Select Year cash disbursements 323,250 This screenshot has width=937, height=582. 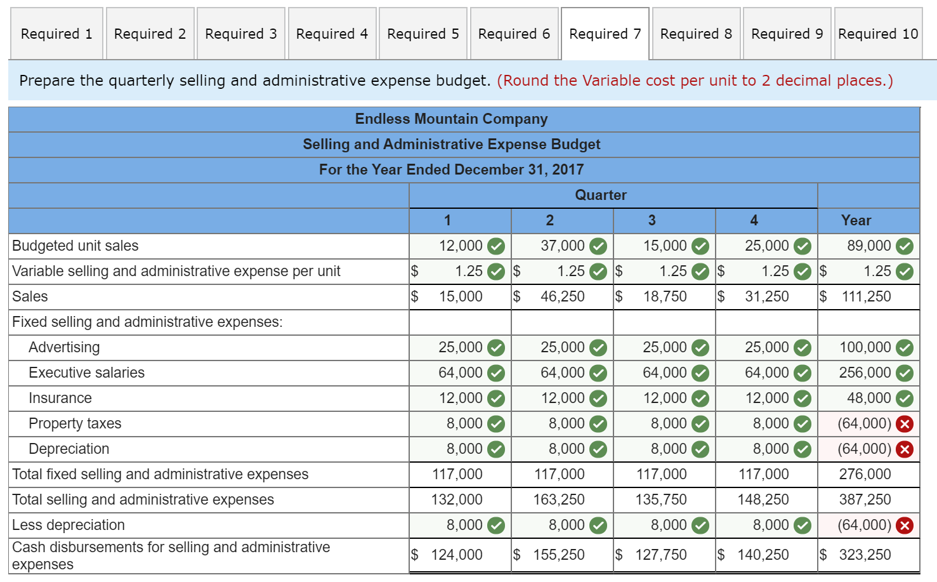pyautogui.click(x=865, y=555)
